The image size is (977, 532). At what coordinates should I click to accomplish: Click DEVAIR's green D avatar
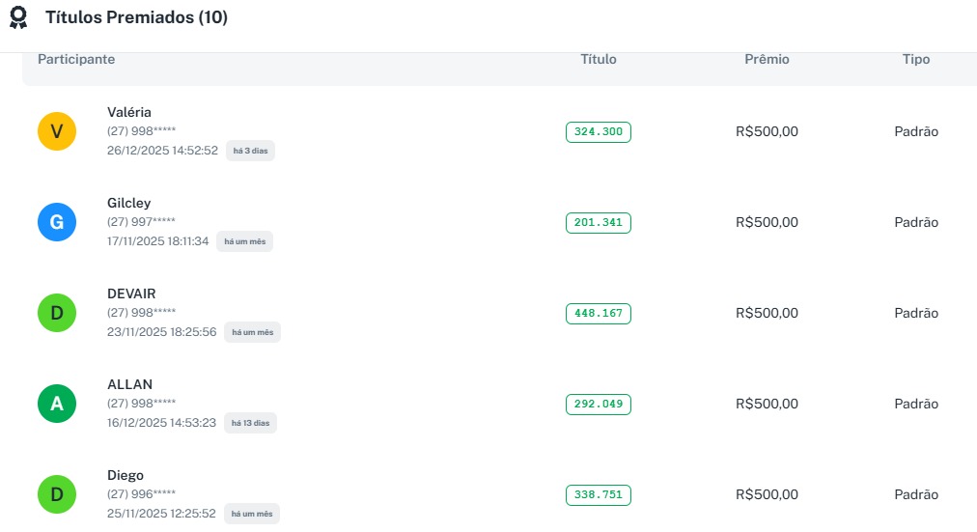pyautogui.click(x=57, y=313)
